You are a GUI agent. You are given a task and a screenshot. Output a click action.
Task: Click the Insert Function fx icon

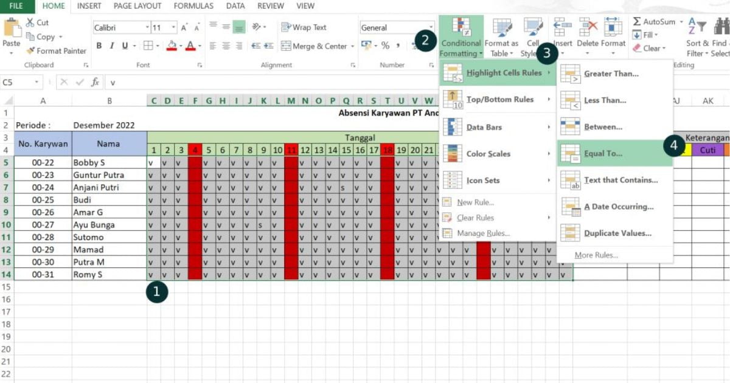tap(95, 82)
